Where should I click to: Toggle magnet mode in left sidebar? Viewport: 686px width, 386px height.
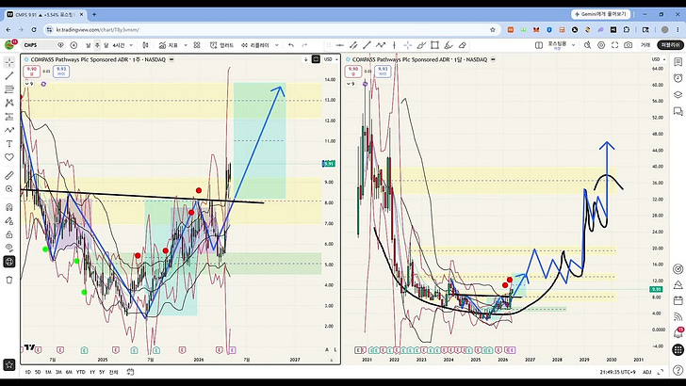pos(9,207)
